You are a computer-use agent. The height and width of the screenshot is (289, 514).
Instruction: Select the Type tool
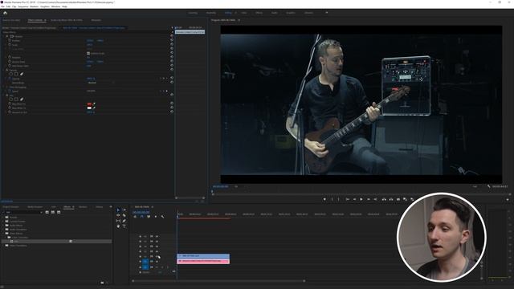click(x=124, y=226)
